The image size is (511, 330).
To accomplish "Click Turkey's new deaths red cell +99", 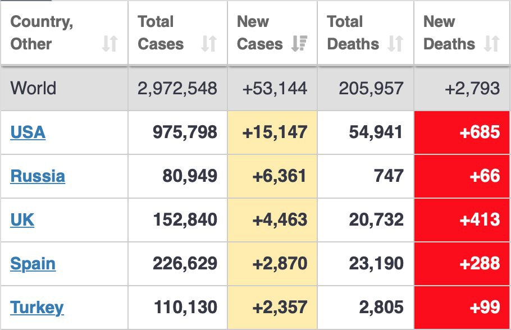I will (463, 308).
